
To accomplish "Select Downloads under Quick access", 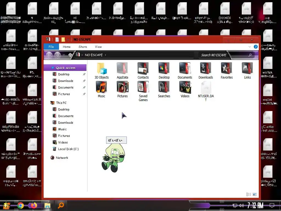I will [x=66, y=81].
